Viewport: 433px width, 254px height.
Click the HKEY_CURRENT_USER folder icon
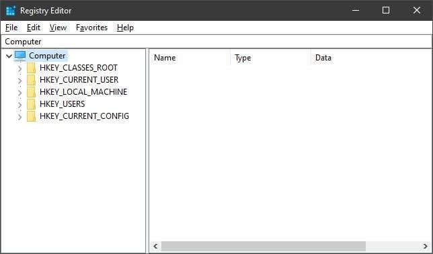tap(31, 80)
